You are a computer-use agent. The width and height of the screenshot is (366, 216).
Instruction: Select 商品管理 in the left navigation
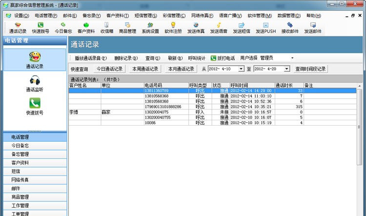point(35,197)
